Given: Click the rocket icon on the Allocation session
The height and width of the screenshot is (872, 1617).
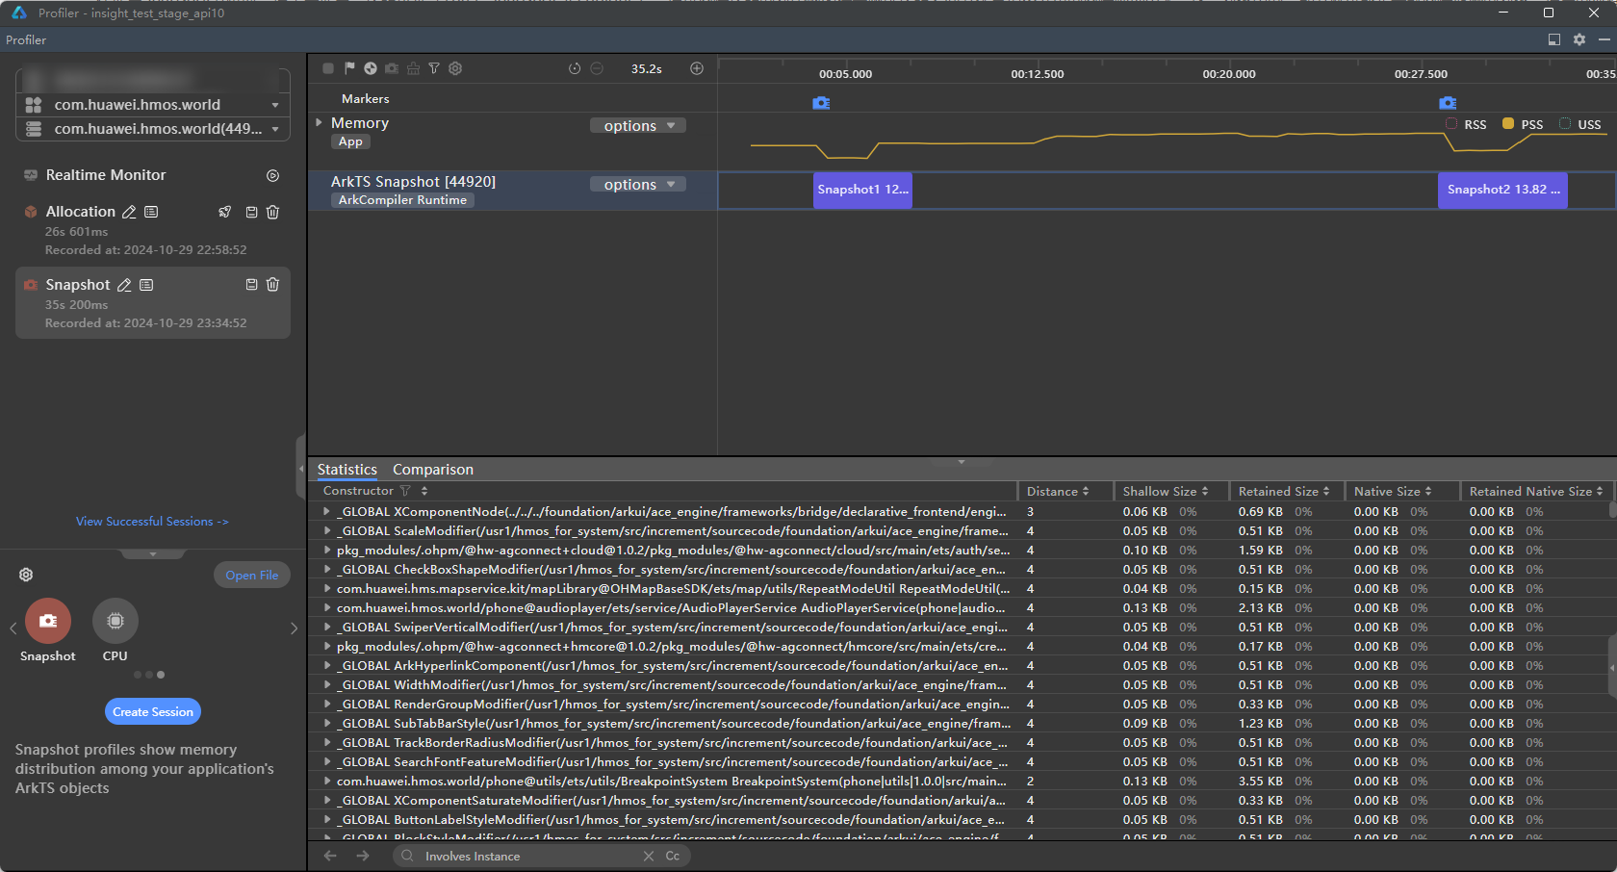Looking at the screenshot, I should pos(225,212).
